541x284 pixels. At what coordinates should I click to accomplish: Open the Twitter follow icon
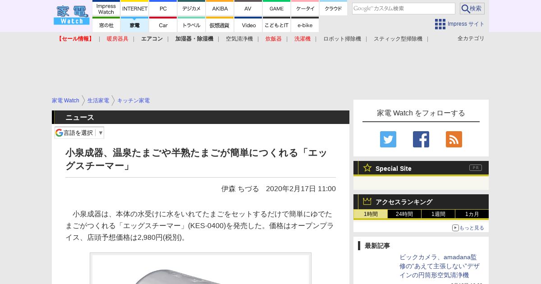388,139
